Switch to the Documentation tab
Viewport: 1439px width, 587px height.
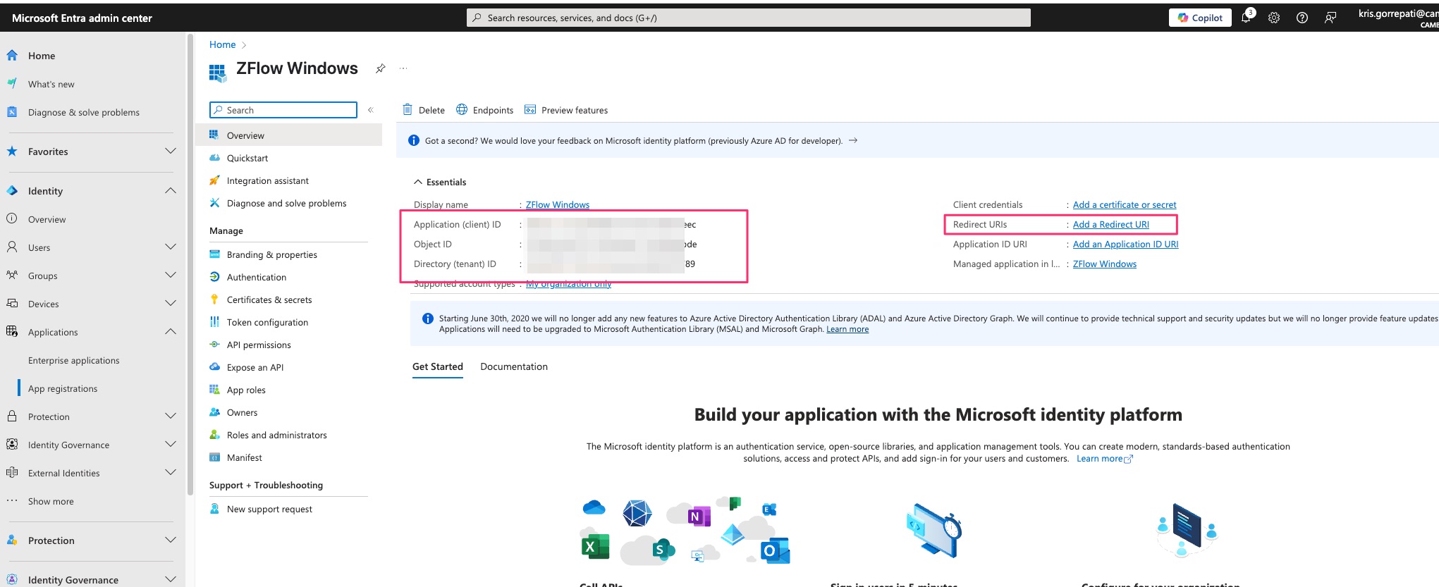click(514, 366)
